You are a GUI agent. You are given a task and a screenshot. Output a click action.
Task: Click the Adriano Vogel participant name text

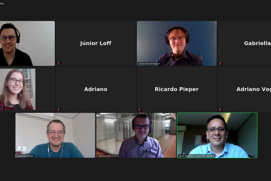click(254, 89)
